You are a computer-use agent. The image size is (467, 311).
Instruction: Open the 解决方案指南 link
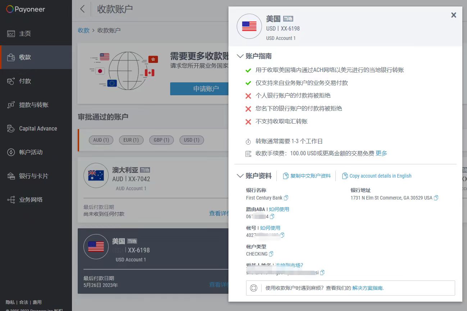(x=368, y=288)
